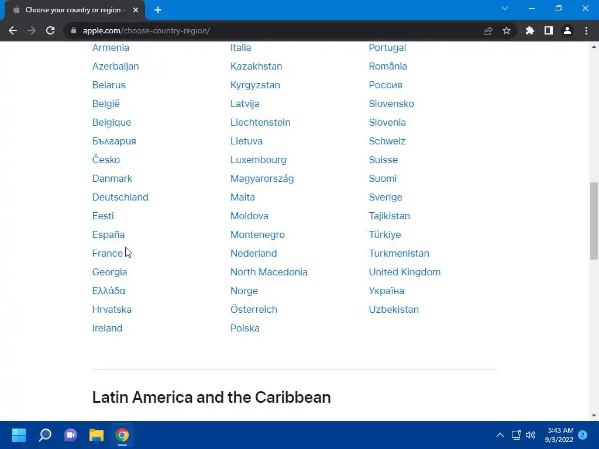
Task: Go back to the previous page
Action: (x=13, y=30)
